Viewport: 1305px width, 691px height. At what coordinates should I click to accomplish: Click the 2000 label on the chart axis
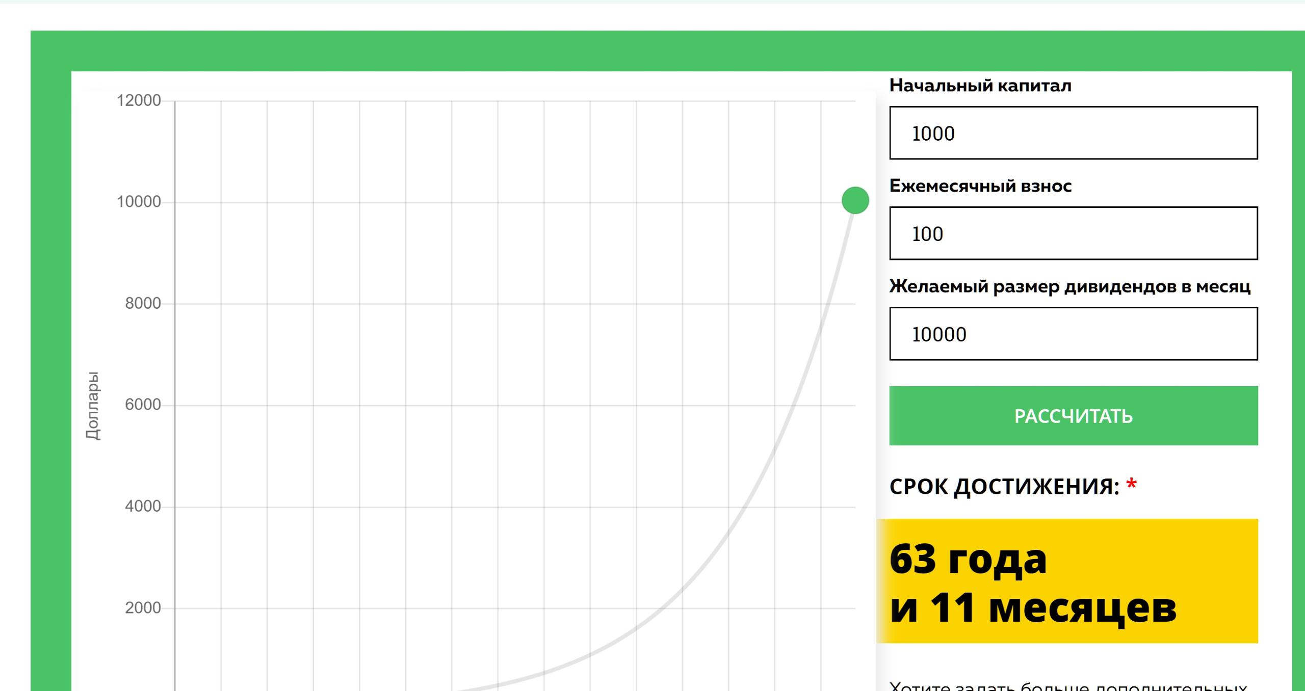tap(143, 607)
